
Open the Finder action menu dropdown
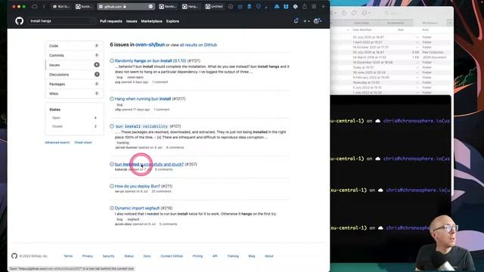coord(366,13)
